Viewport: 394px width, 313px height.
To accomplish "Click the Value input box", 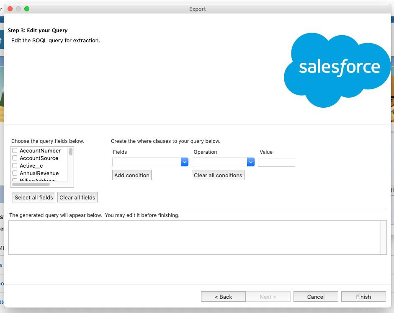I will (x=276, y=162).
